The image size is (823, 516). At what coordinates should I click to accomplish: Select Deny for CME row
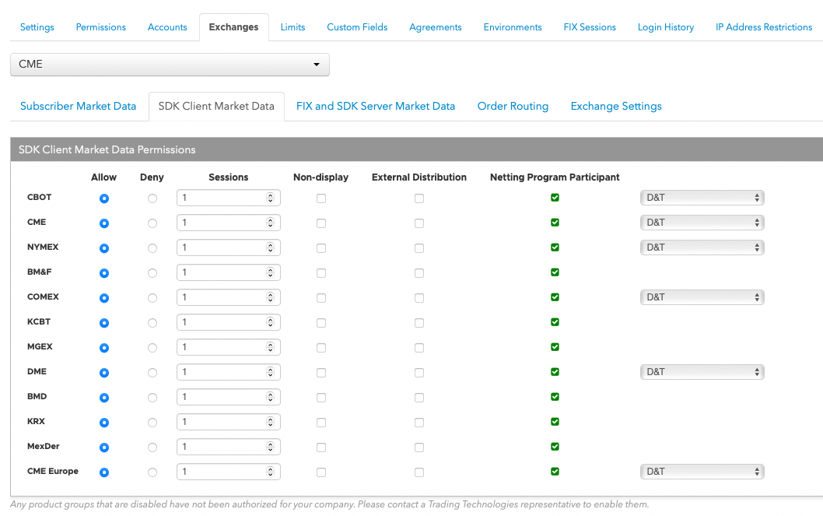pyautogui.click(x=152, y=223)
